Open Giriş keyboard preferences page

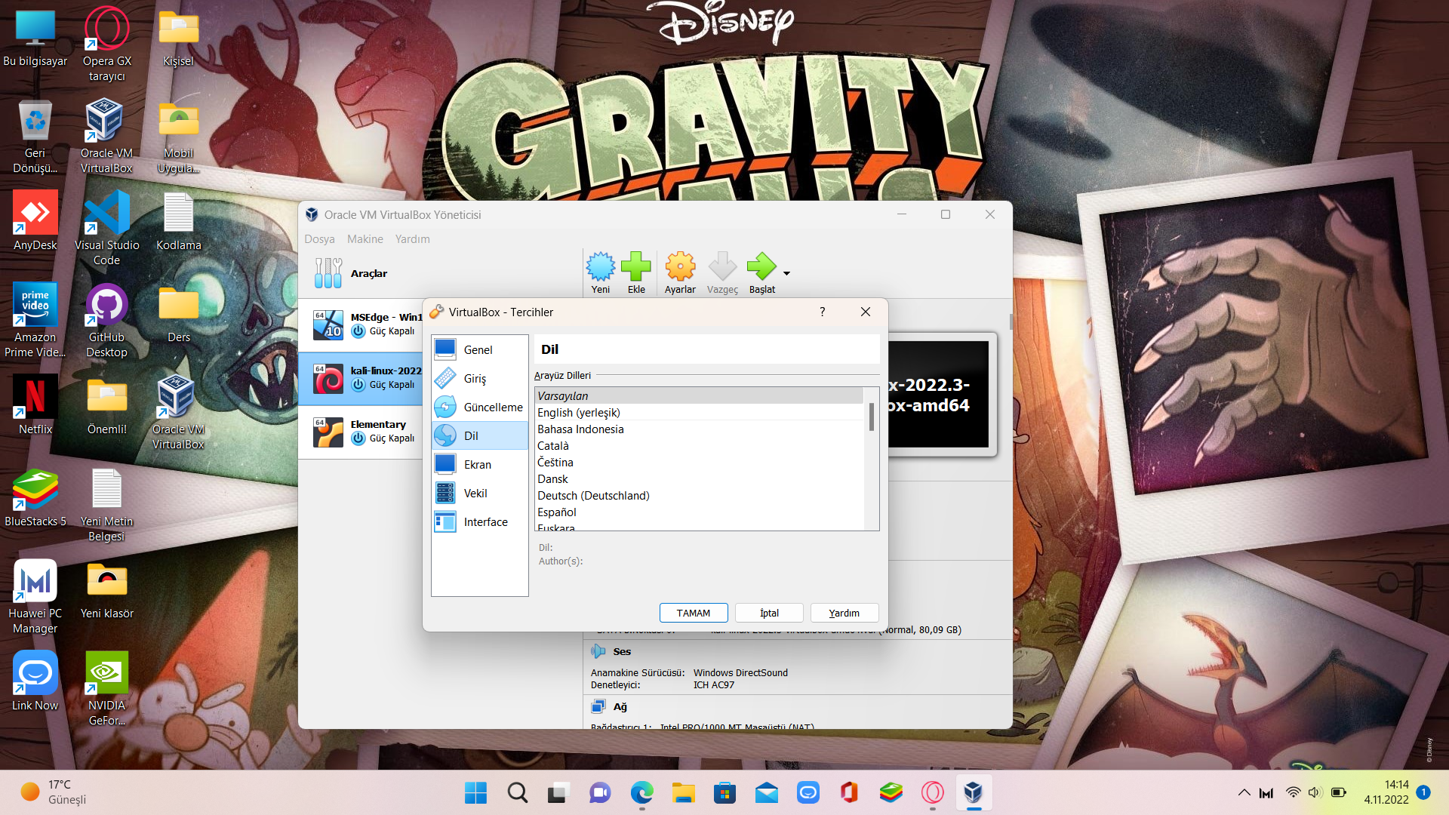click(475, 379)
